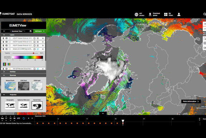206x138 pixels.
Task: Click the EUMETSAT logo
Action: (8, 14)
